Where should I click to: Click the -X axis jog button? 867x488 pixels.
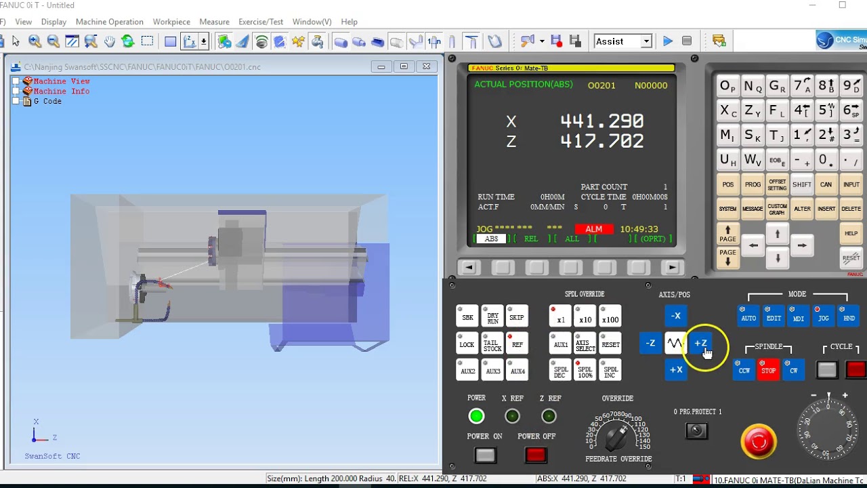point(676,316)
